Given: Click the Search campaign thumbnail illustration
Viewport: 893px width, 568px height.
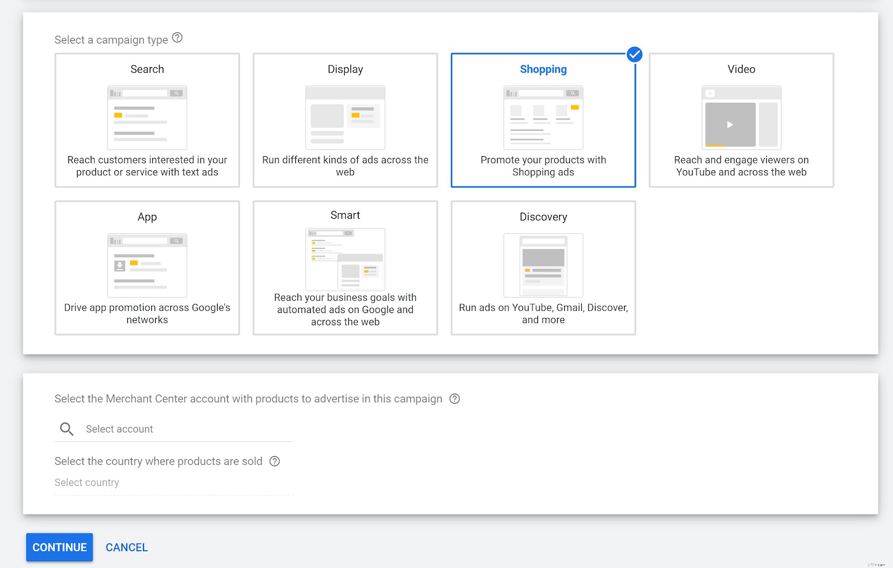Looking at the screenshot, I should pos(147,118).
